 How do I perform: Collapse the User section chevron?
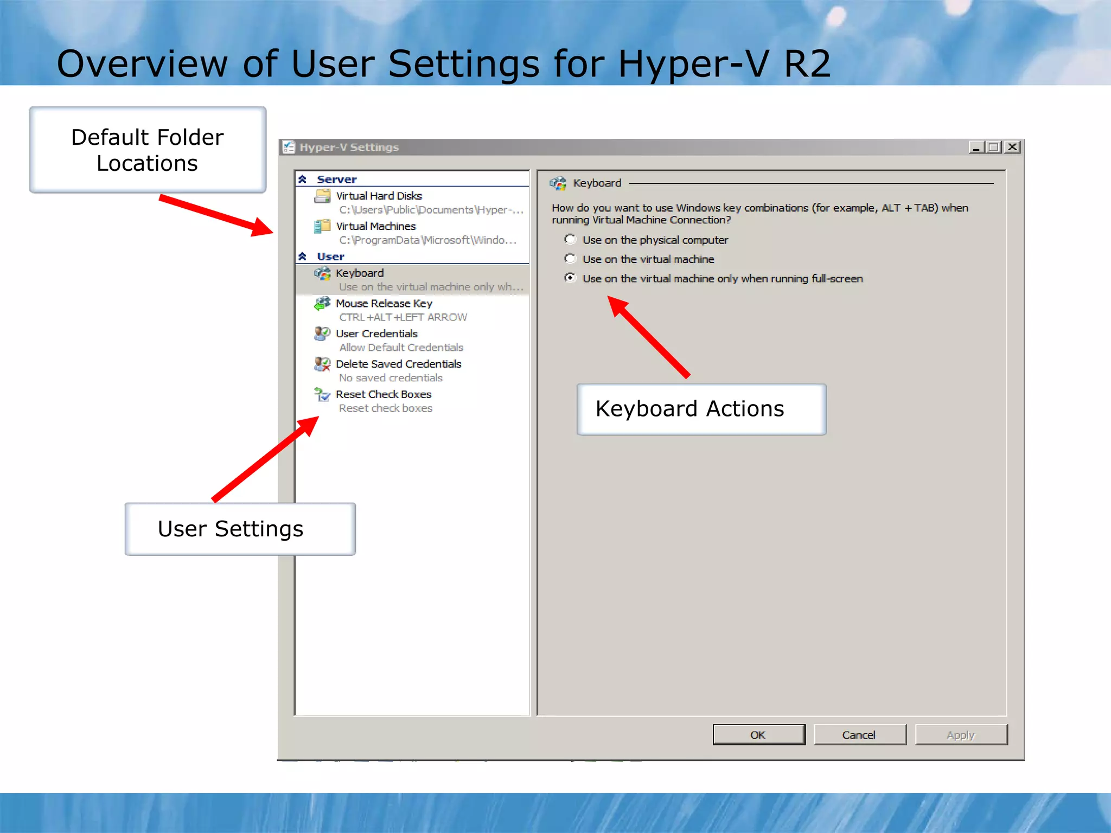[303, 257]
